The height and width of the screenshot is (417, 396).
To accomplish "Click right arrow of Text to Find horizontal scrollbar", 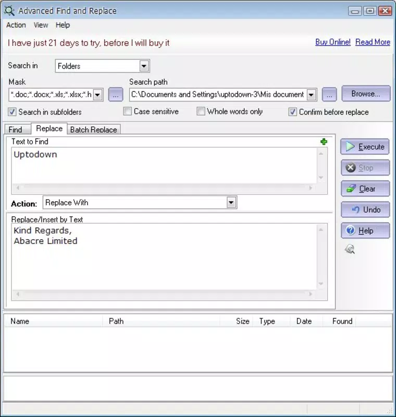I will [x=311, y=188].
